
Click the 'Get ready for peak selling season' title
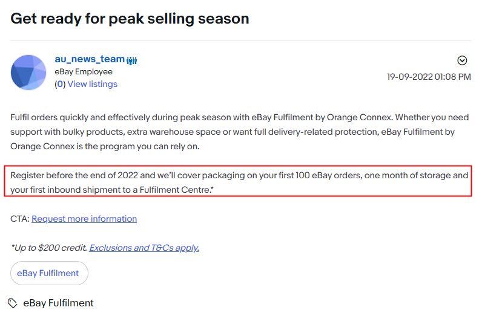coord(130,18)
